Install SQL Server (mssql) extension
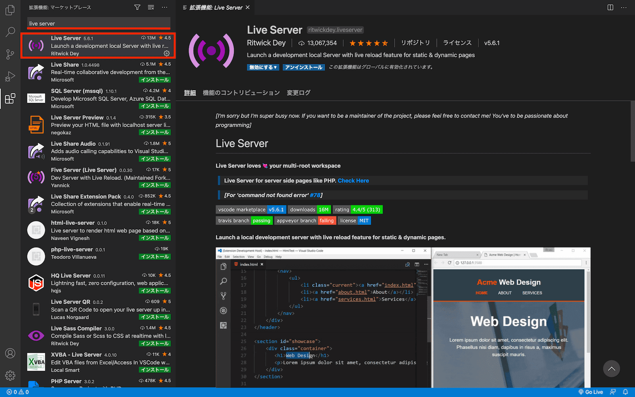Image resolution: width=635 pixels, height=397 pixels. [x=155, y=106]
